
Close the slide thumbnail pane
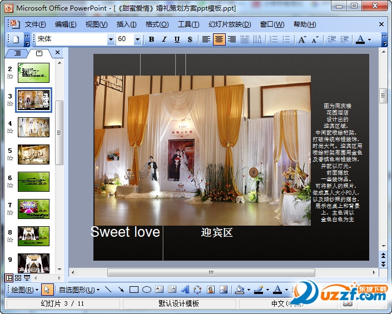[x=57, y=52]
